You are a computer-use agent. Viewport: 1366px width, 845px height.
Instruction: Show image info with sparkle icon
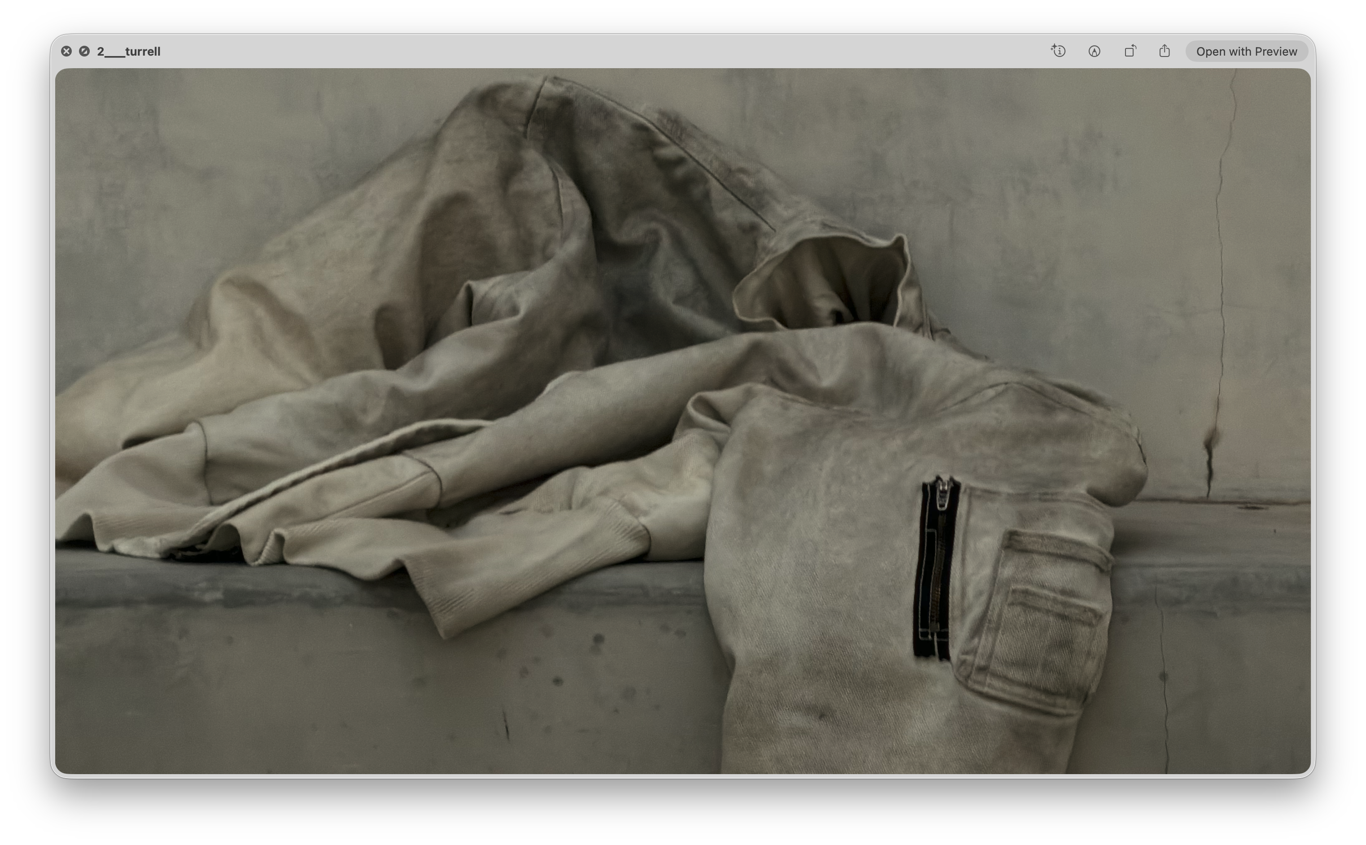1058,51
